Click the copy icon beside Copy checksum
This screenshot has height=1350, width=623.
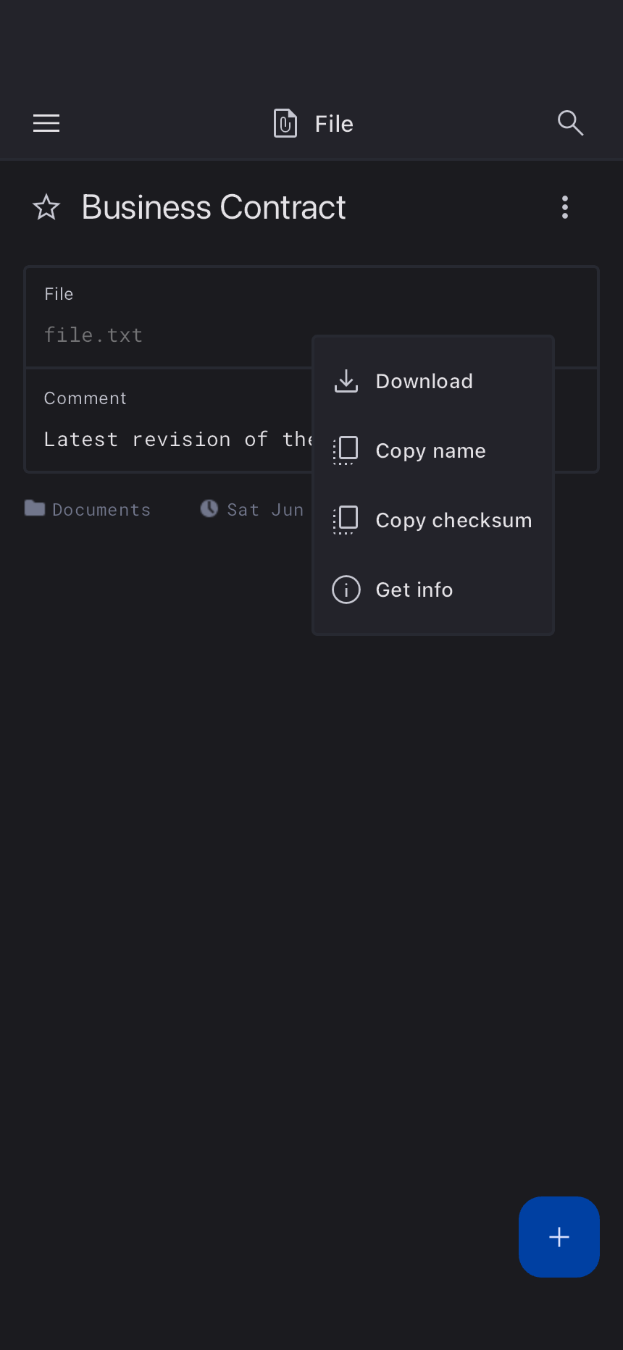346,520
